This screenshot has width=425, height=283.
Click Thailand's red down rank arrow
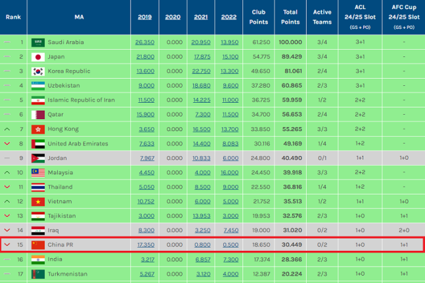point(7,187)
